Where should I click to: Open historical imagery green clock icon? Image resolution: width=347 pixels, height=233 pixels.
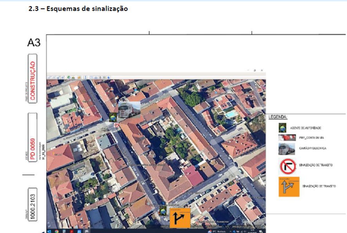coord(69,78)
